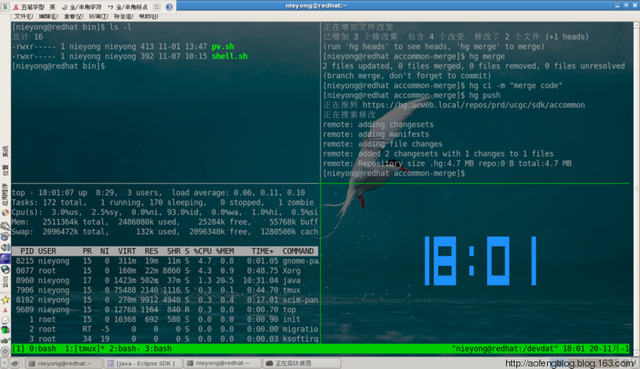
Task: Click the terminal vertical scrollbar
Action: coord(637,187)
